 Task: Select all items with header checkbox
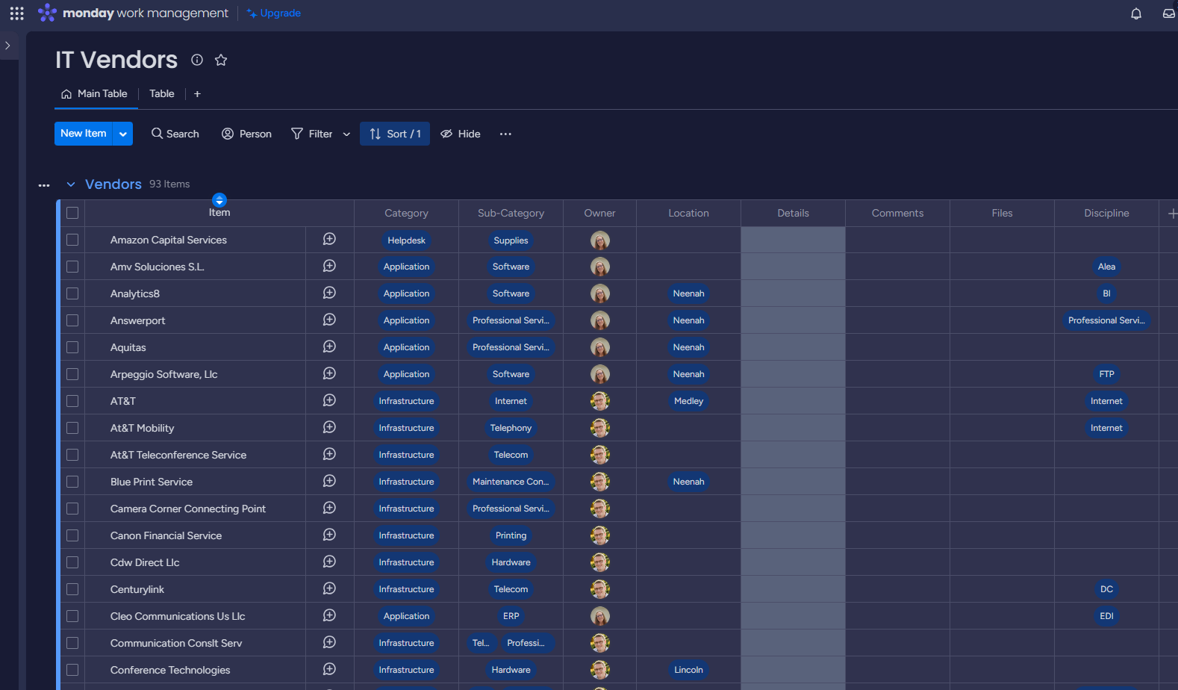point(72,213)
